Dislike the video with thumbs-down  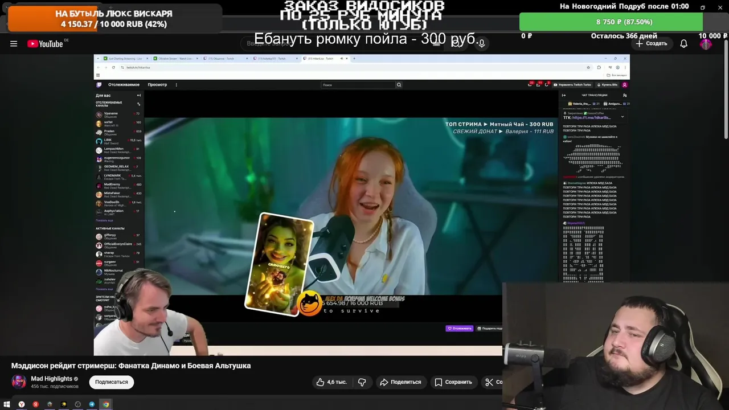362,382
